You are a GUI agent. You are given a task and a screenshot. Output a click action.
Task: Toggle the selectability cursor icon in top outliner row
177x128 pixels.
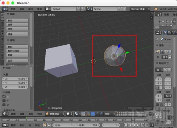point(167,22)
